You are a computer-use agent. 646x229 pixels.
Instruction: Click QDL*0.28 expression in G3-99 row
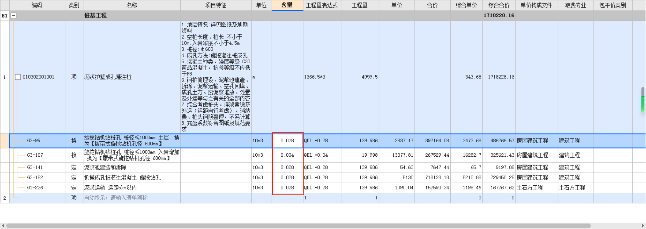tap(316, 141)
